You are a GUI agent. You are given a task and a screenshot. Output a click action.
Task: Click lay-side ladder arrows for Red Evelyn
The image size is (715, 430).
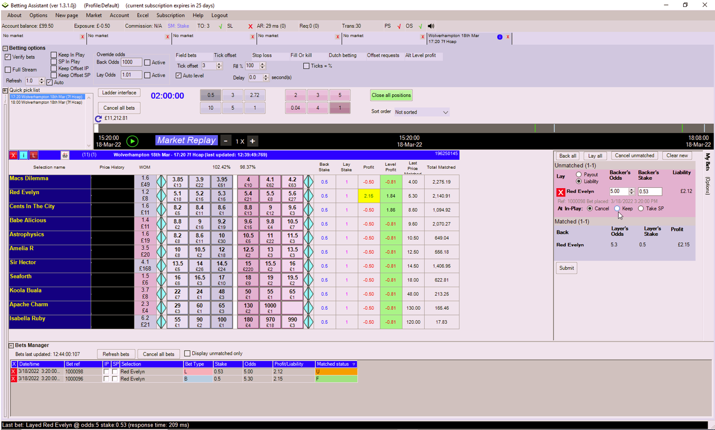point(308,196)
